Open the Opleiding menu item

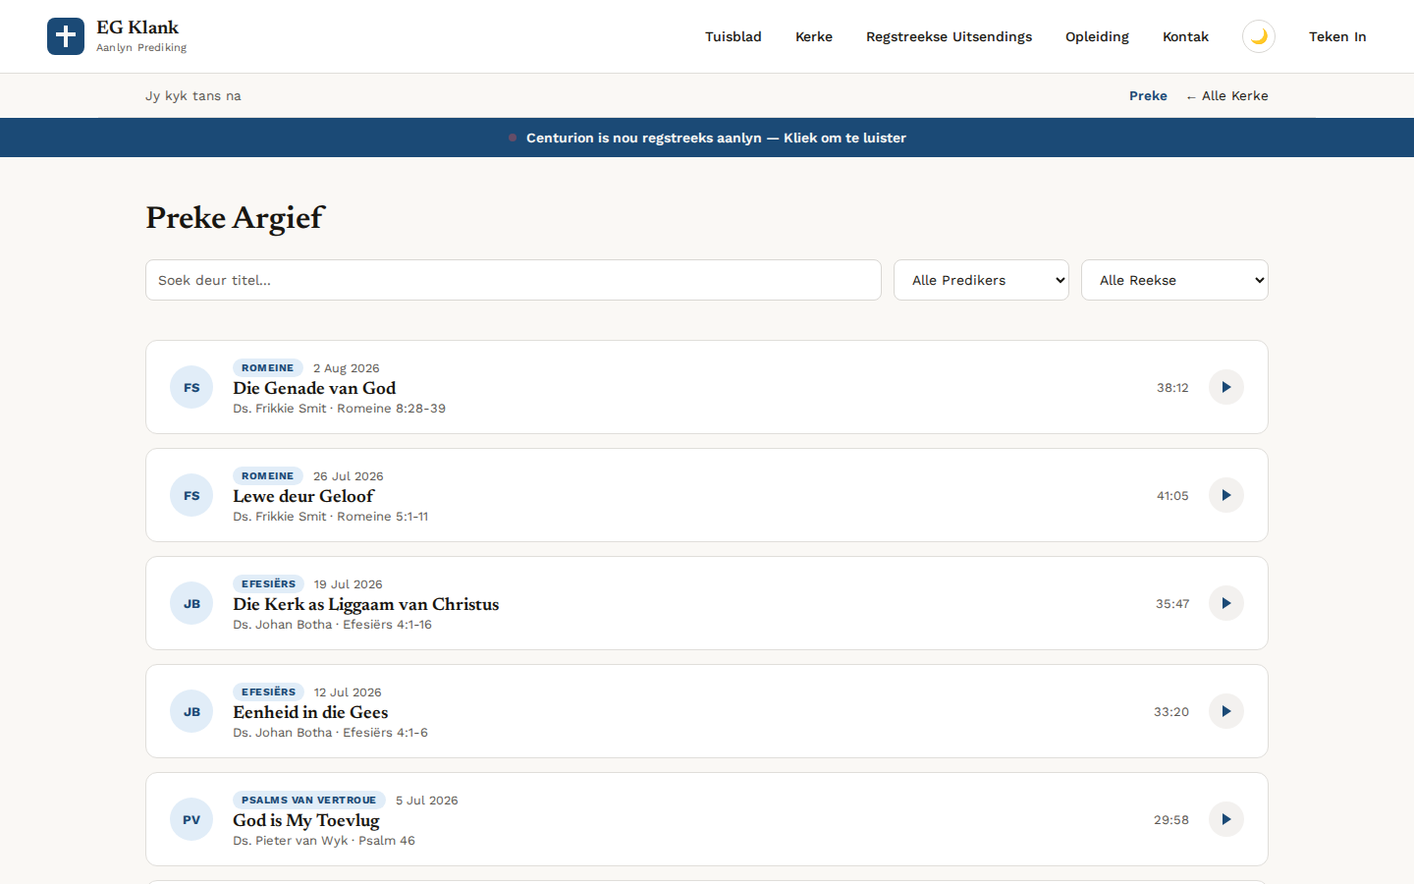coord(1097,36)
